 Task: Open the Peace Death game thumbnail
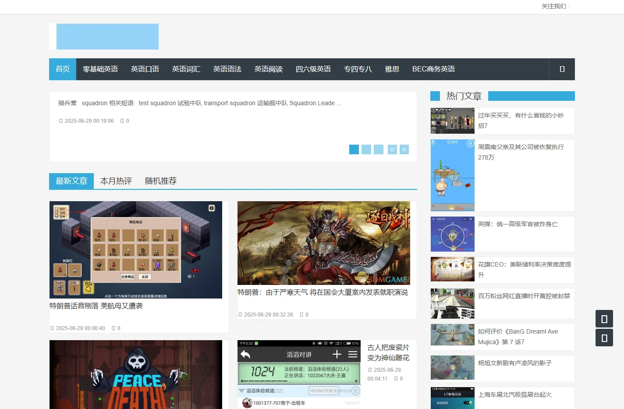click(136, 375)
